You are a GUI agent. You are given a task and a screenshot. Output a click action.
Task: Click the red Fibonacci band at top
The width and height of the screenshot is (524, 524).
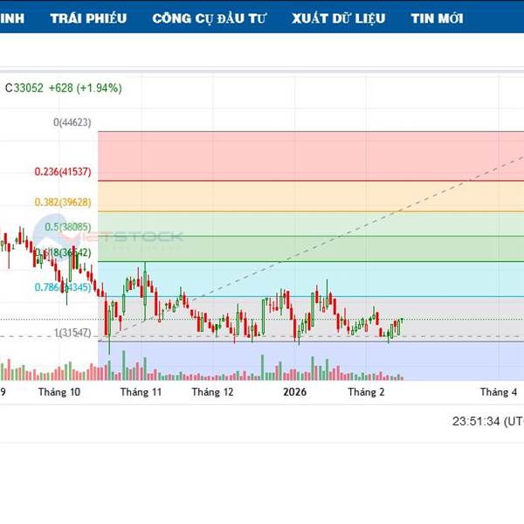pos(306,155)
